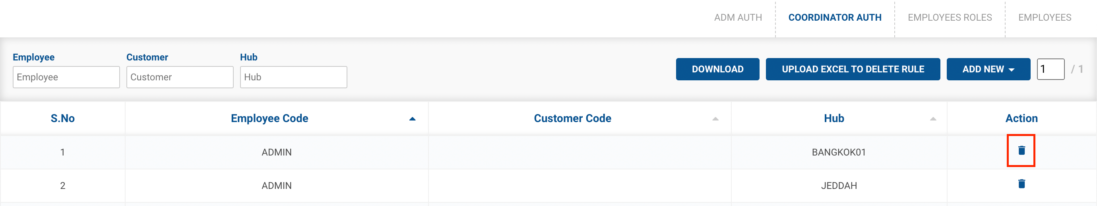
Task: Click the page number input box
Action: click(x=1050, y=69)
